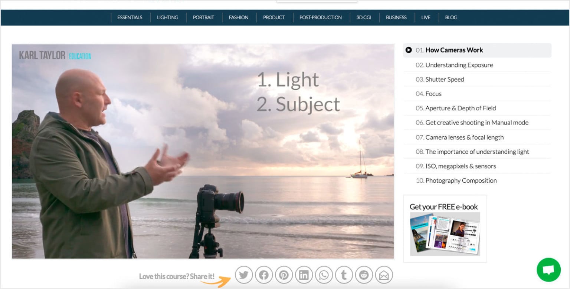Open lesson 09 ISO, megapixels & sensors
Screen dimensions: 570x289
click(461, 166)
